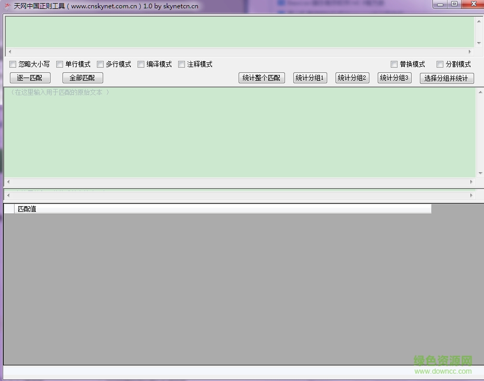
Task: Count group three via 统计分组3
Action: click(394, 78)
